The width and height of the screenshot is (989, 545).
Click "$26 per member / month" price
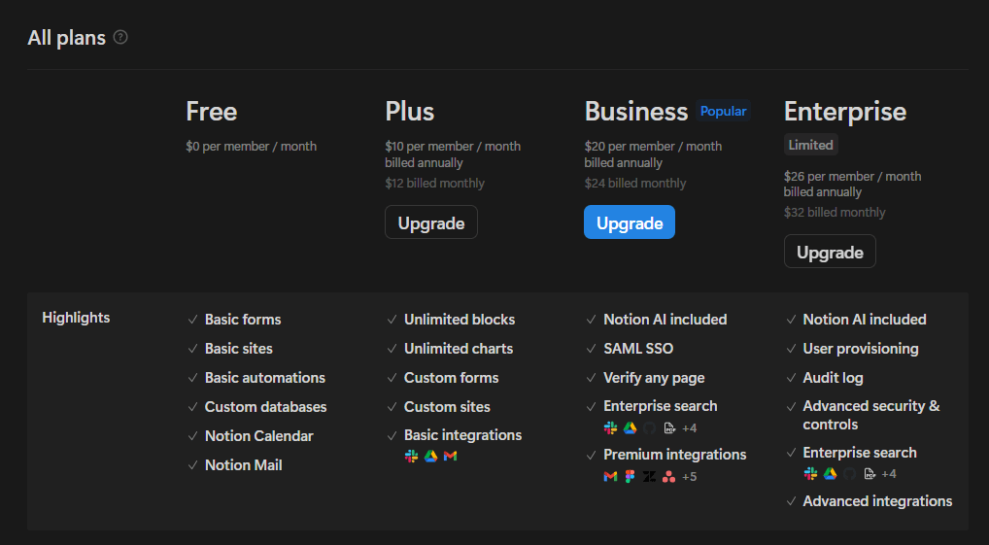pyautogui.click(x=852, y=176)
